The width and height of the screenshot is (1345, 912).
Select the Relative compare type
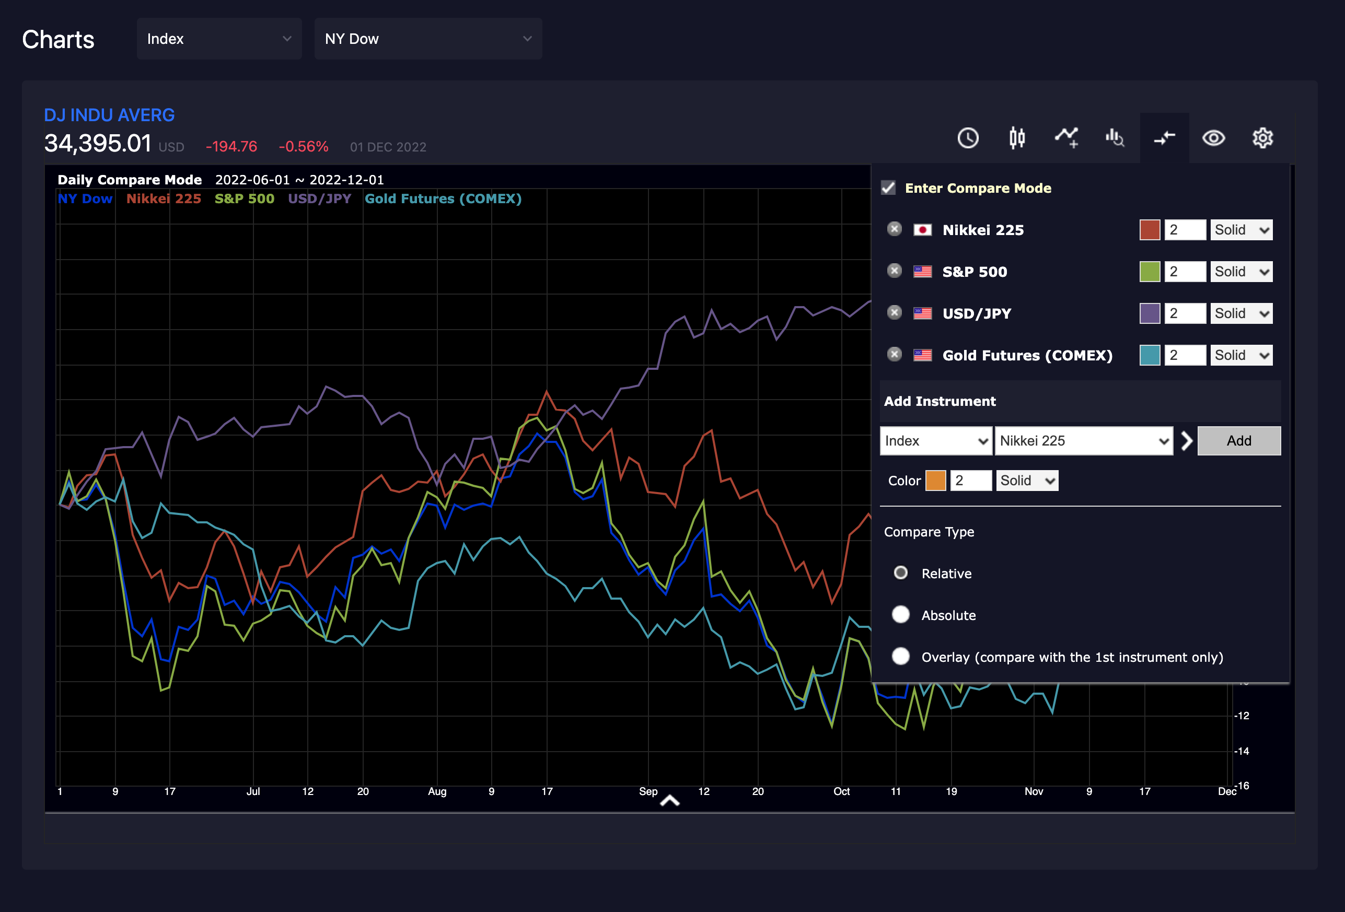pos(900,573)
